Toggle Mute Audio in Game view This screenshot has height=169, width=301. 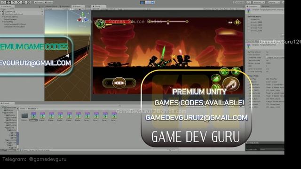coord(224,9)
